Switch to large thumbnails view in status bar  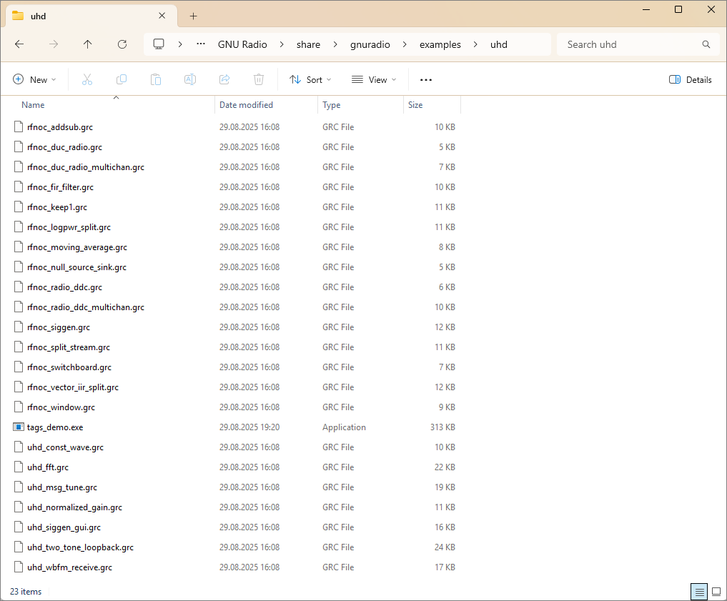(716, 592)
